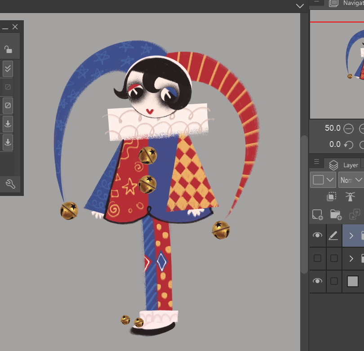Expand the canvas tab dropdown chevron
Viewport: 364px width, 351px height.
click(x=300, y=6)
